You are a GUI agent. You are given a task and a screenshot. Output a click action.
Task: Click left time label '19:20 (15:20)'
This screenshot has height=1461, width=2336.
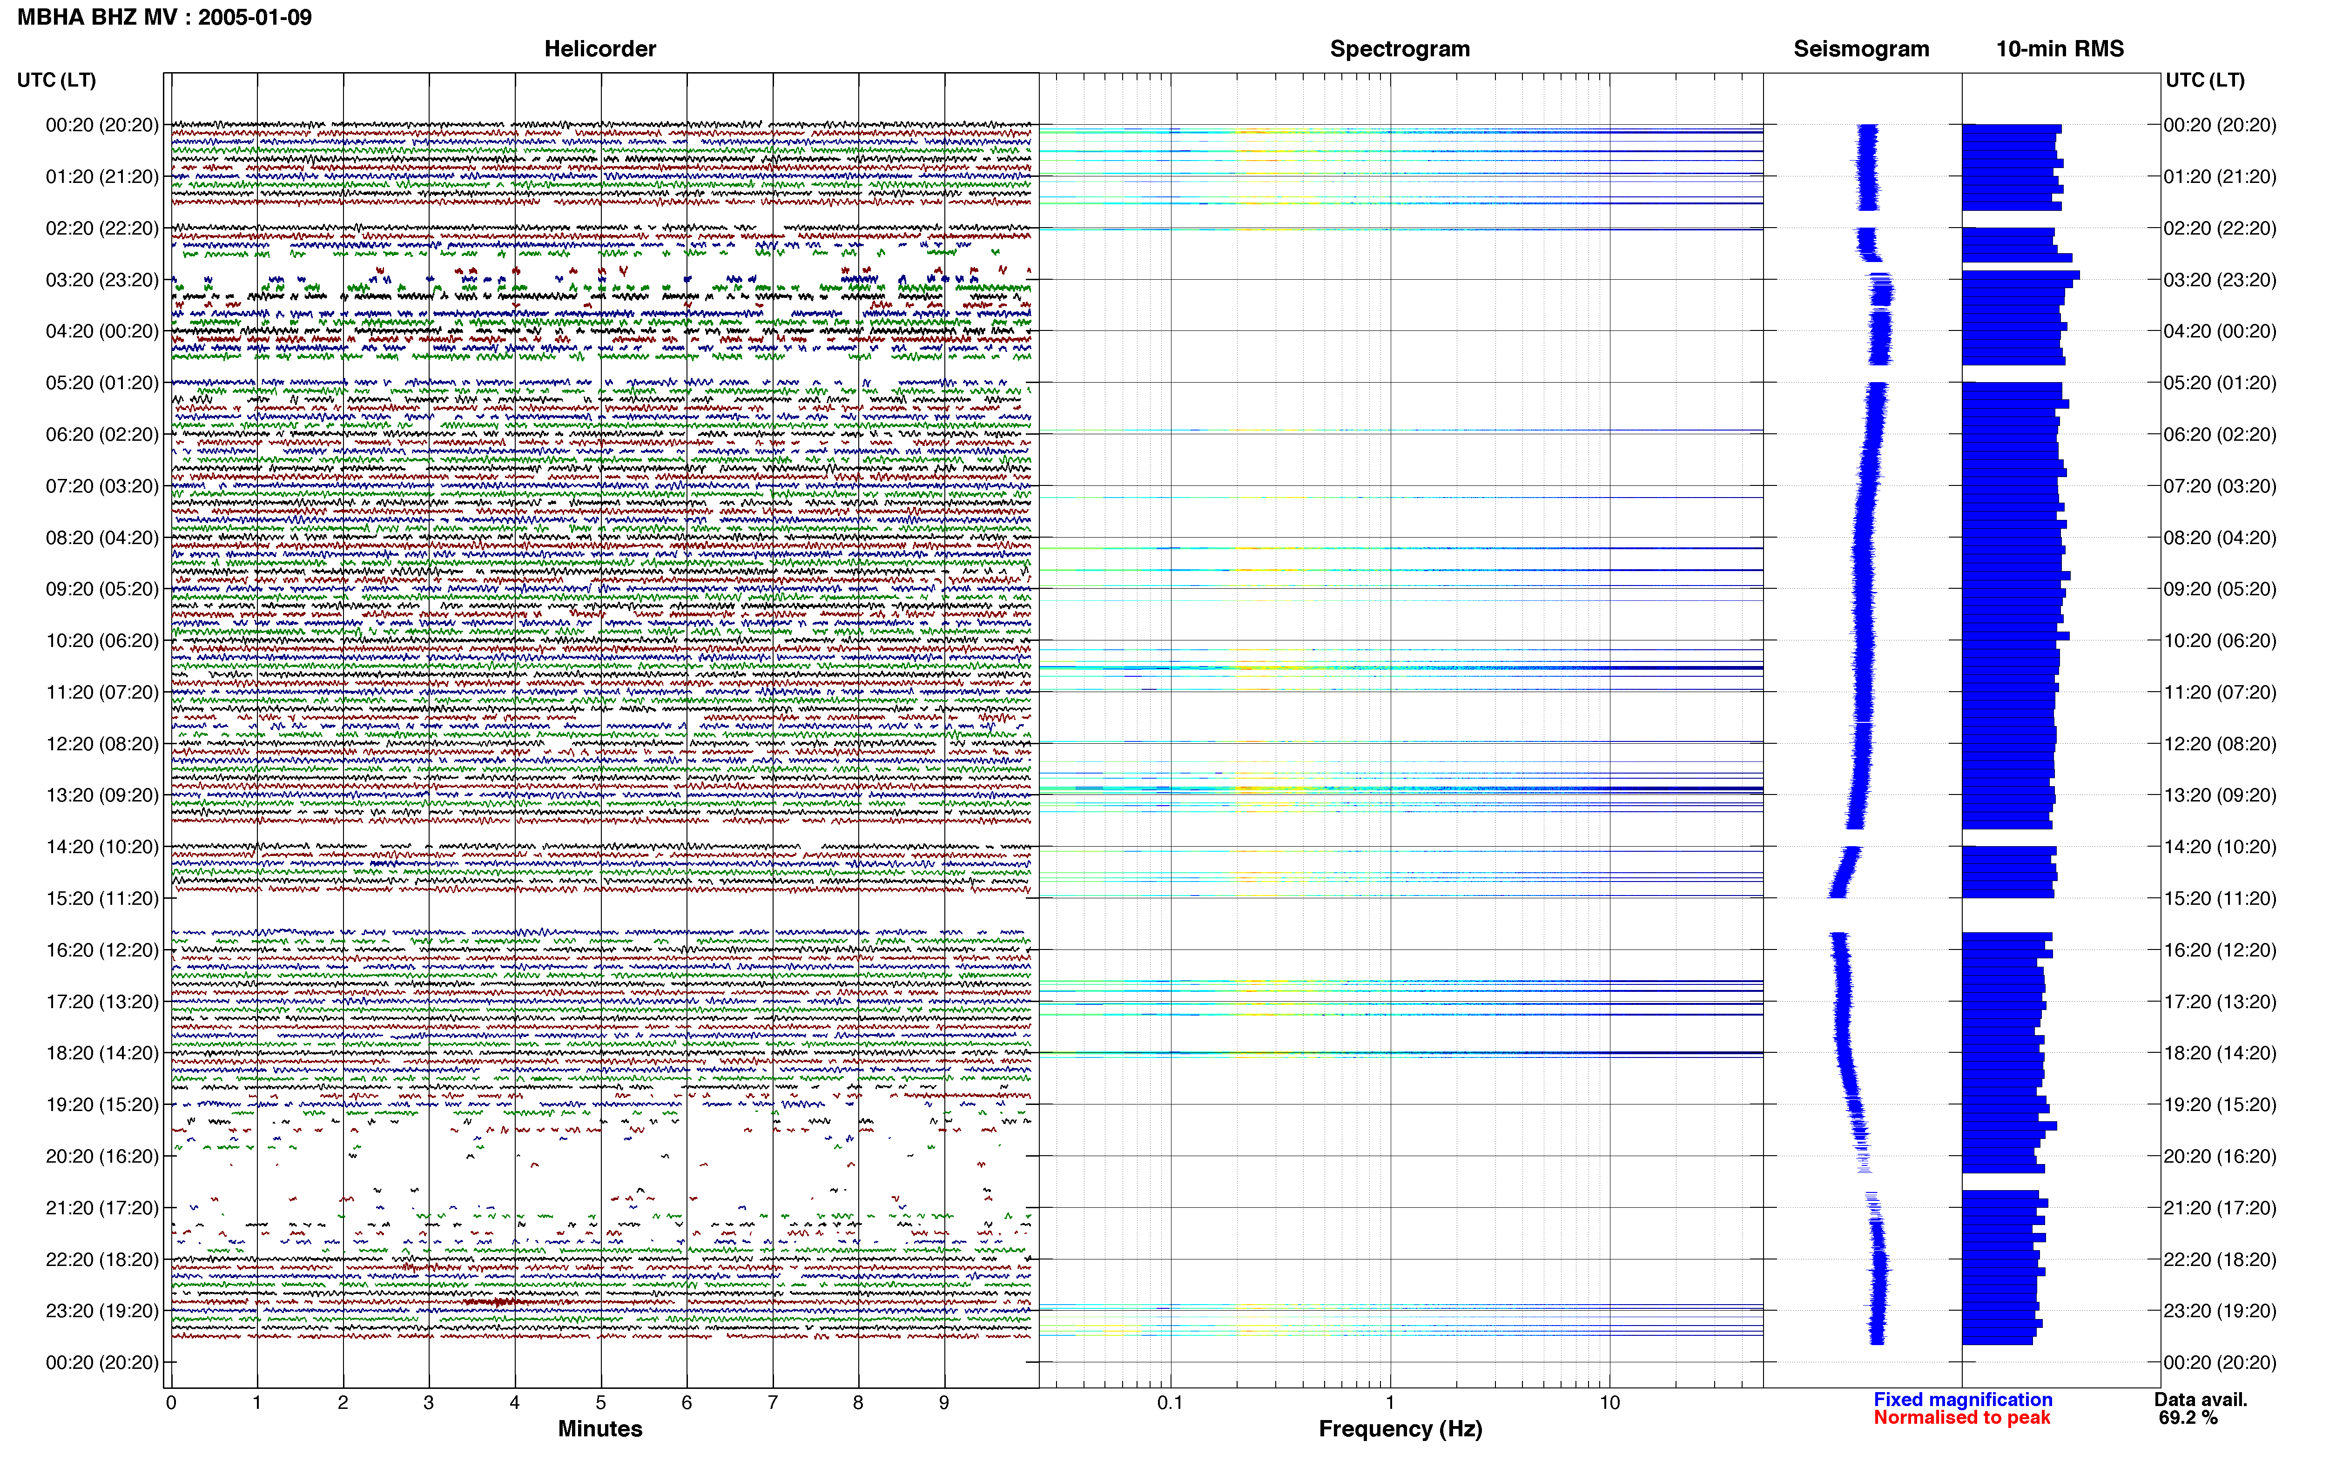[x=101, y=1104]
